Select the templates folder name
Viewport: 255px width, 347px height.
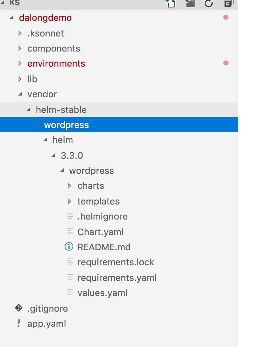99,202
